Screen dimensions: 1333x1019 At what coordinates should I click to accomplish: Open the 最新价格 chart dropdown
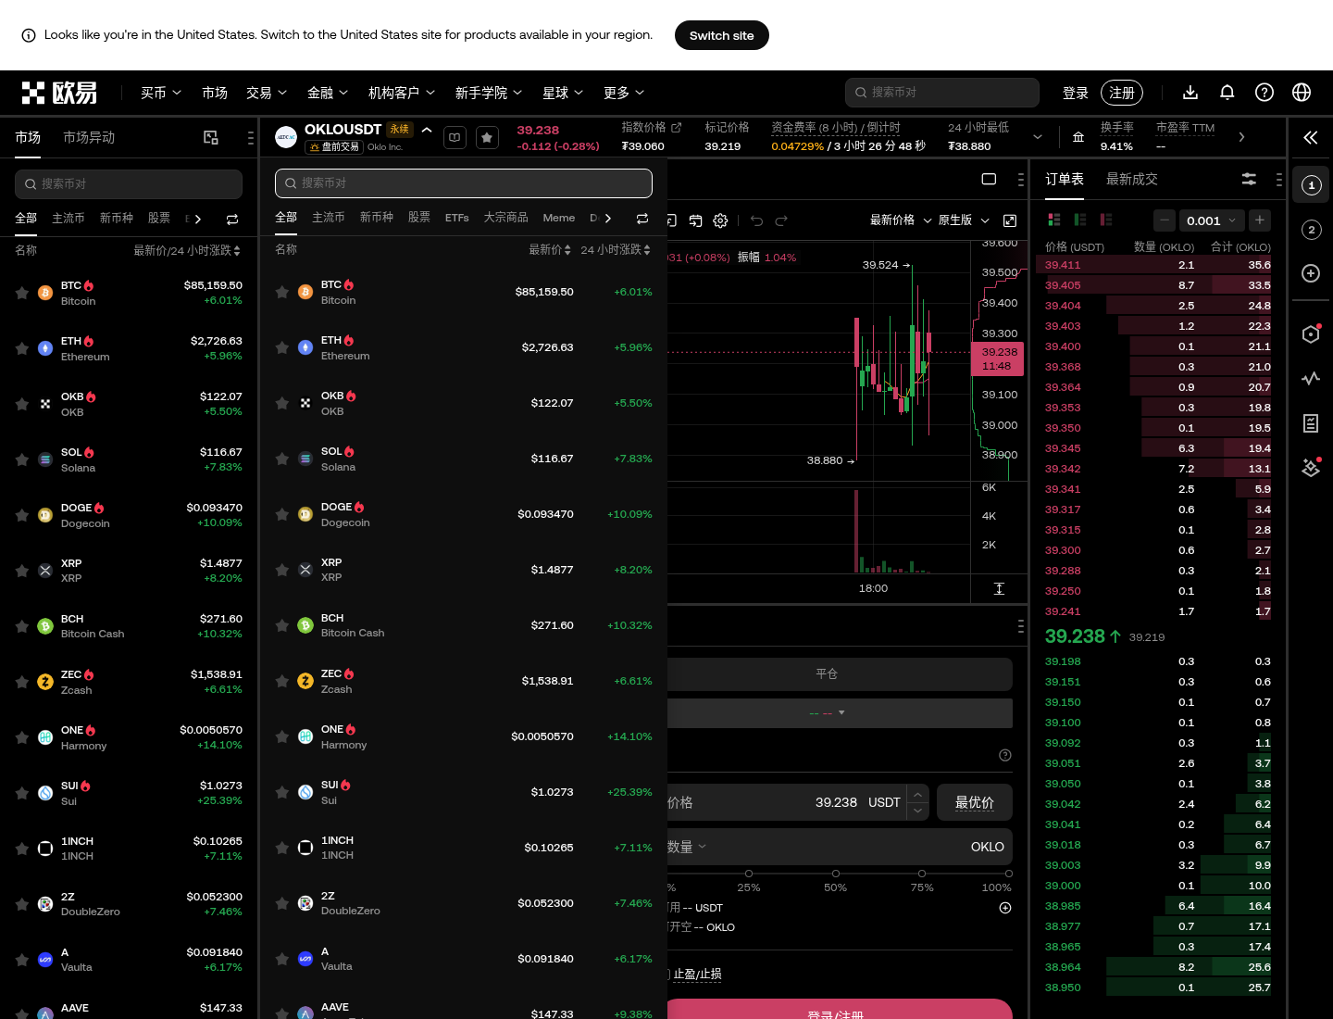coord(901,220)
